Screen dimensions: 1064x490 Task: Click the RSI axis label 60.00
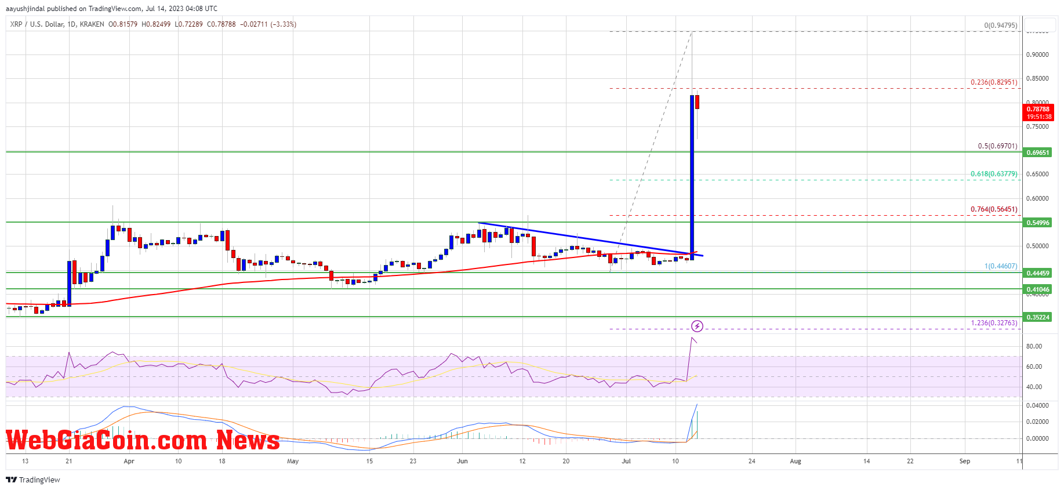[x=1034, y=366]
